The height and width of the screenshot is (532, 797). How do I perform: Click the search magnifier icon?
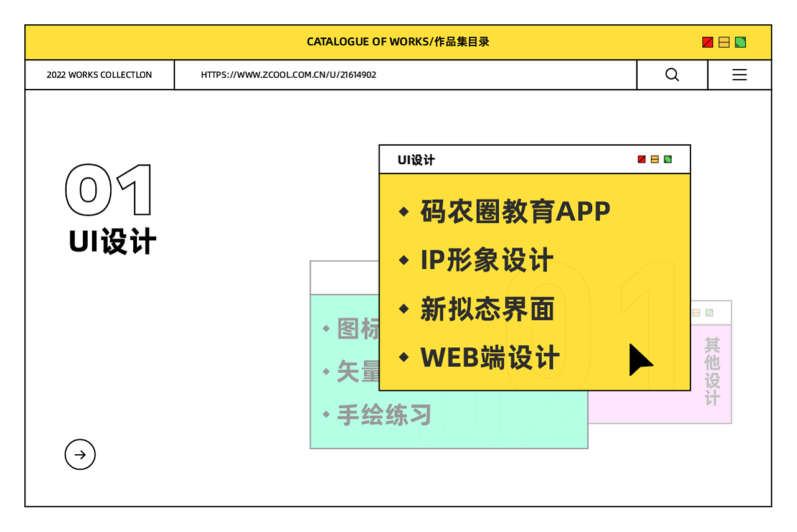pyautogui.click(x=672, y=75)
